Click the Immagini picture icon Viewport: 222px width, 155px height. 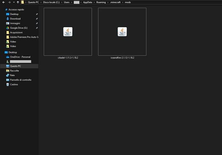click(x=8, y=23)
